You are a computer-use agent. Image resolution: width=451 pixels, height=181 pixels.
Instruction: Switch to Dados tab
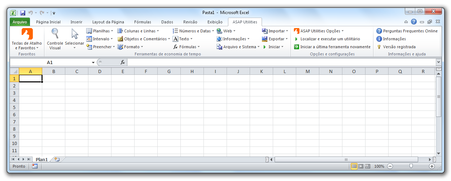pyautogui.click(x=167, y=22)
